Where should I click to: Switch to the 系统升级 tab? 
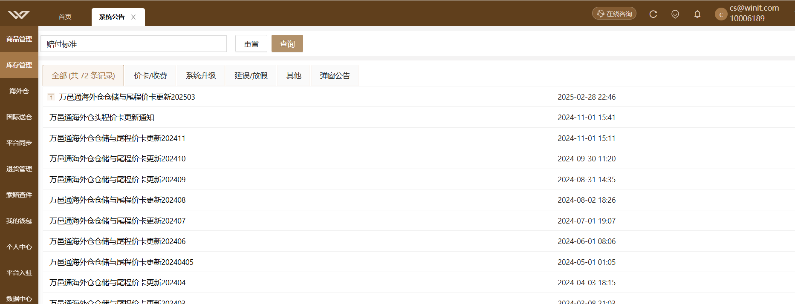201,75
